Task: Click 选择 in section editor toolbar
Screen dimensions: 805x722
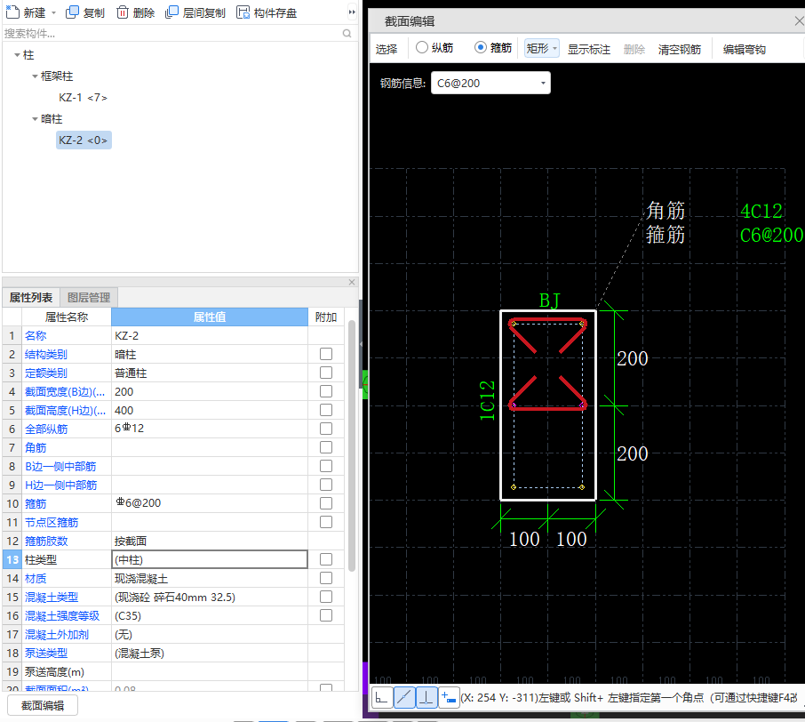Action: click(x=387, y=49)
